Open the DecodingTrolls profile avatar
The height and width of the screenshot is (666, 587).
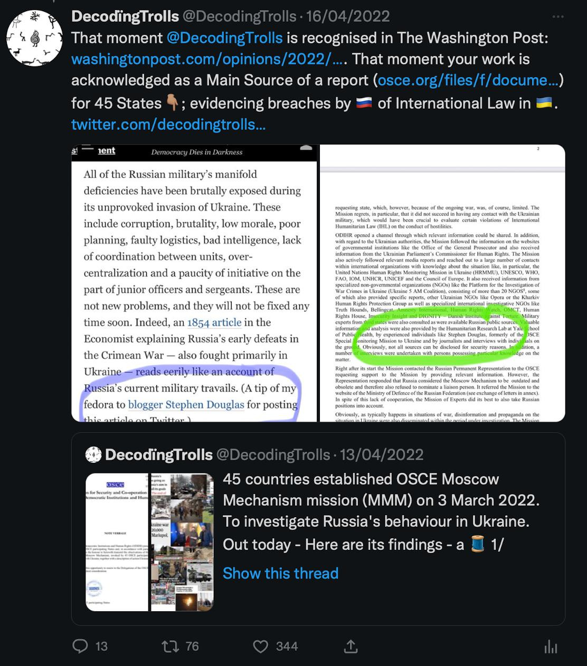tap(34, 38)
